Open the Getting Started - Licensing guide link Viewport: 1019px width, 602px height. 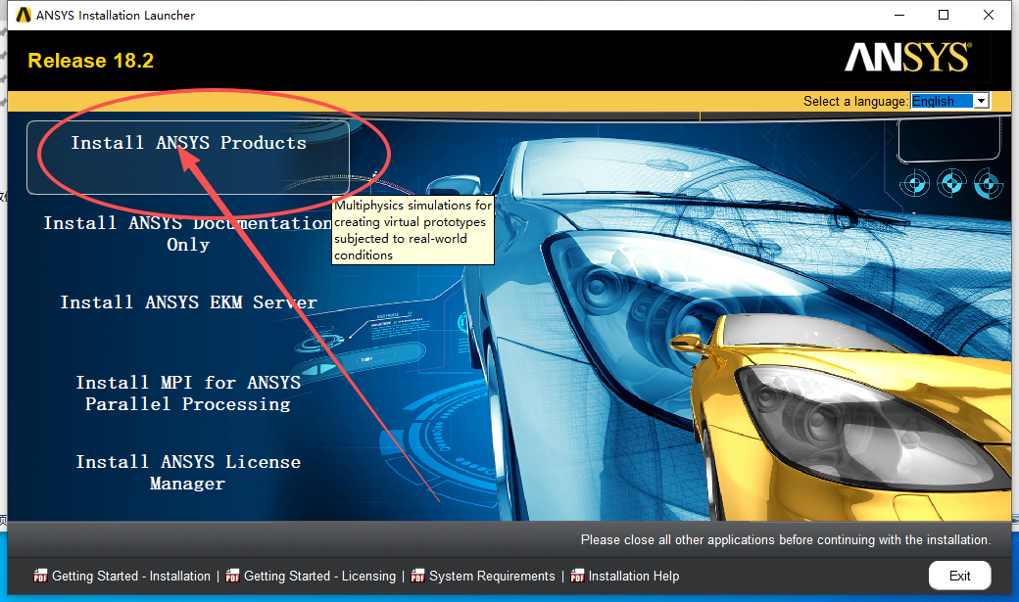[319, 576]
